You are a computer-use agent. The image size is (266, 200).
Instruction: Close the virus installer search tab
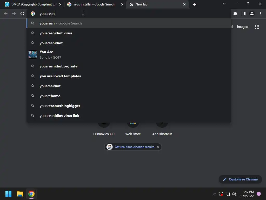(x=122, y=4)
